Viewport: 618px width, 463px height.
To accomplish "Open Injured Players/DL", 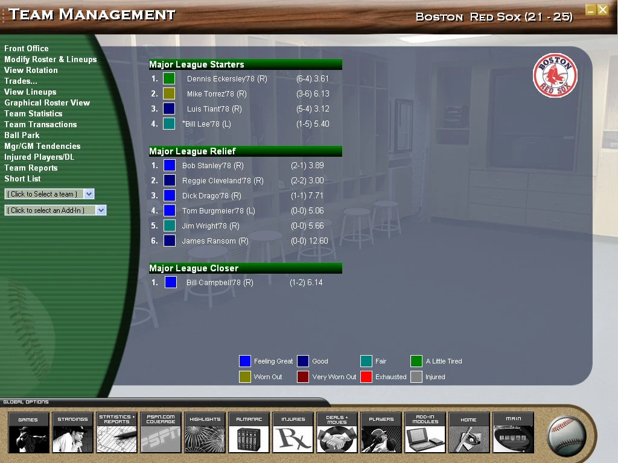I will click(x=39, y=157).
